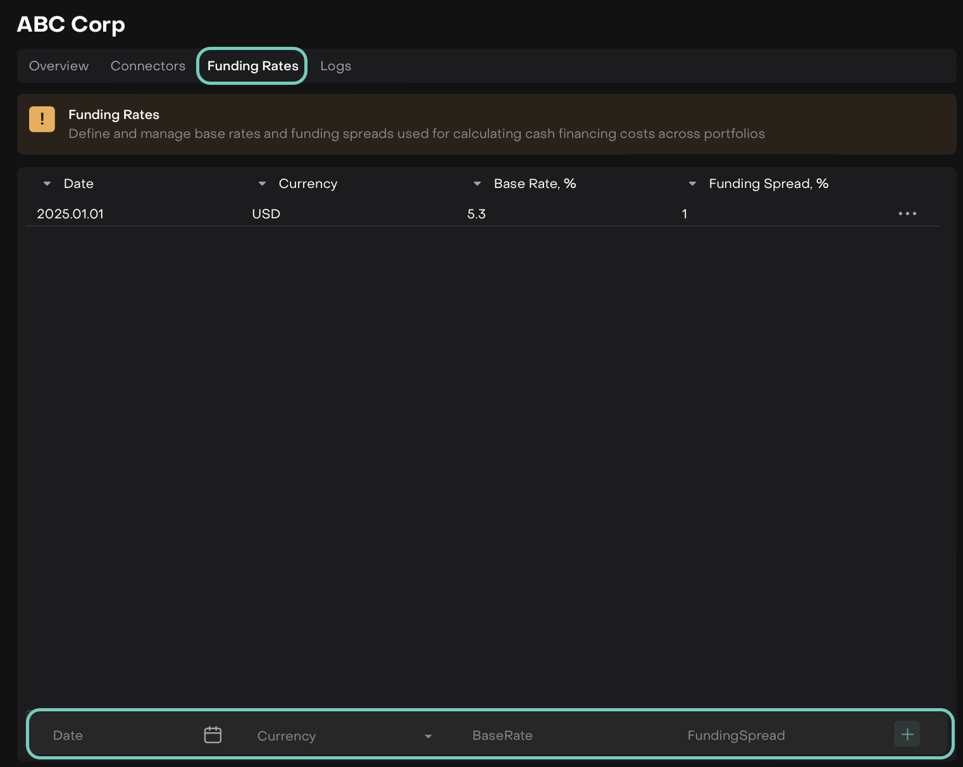Open the calendar date picker icon

pyautogui.click(x=213, y=735)
